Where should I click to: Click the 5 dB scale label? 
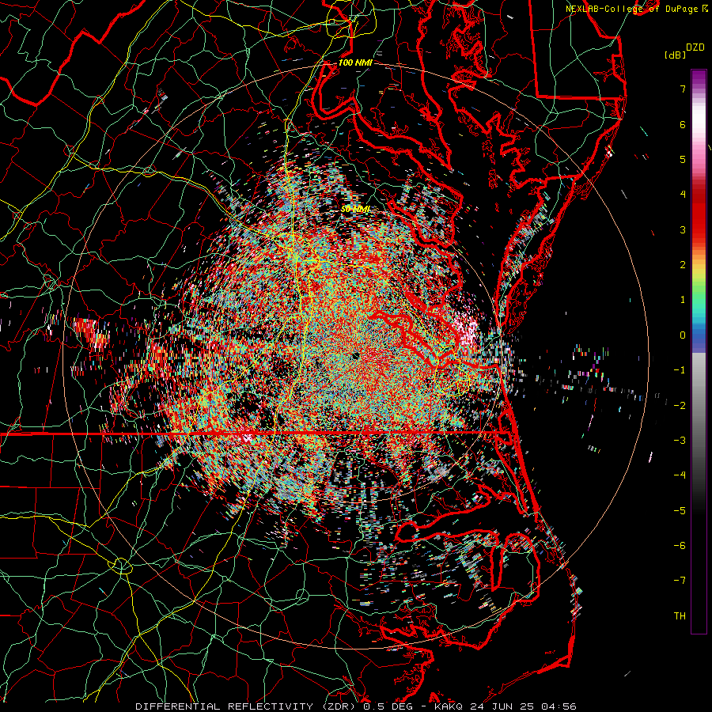683,159
